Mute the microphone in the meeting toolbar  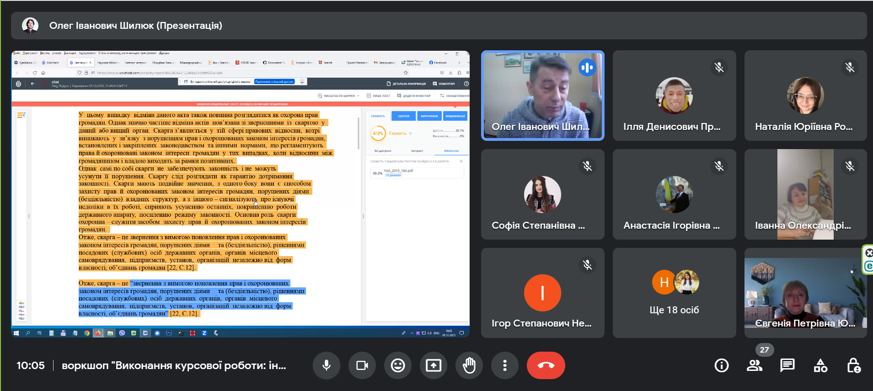327,365
